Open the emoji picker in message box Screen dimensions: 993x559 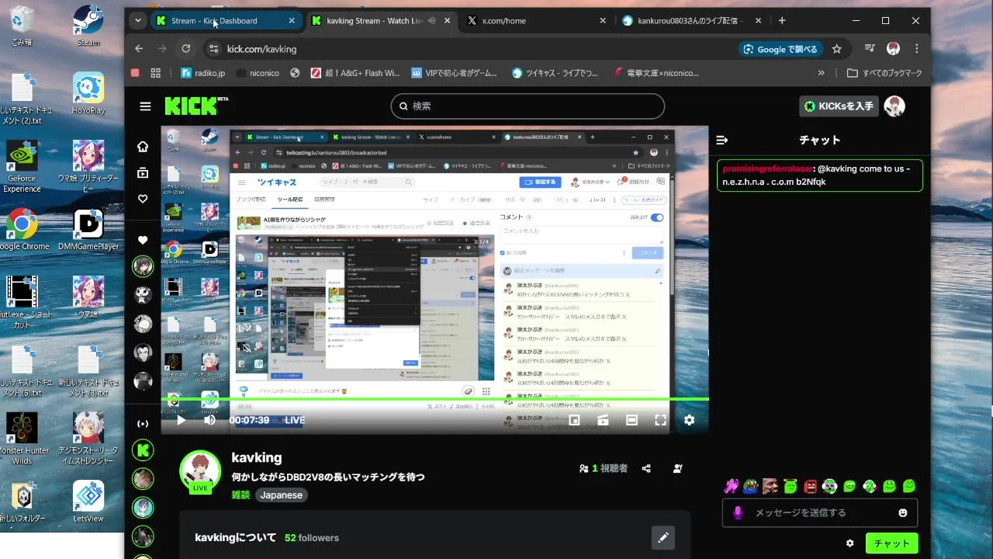click(902, 513)
